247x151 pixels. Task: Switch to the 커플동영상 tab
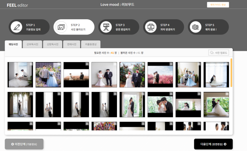(91, 44)
